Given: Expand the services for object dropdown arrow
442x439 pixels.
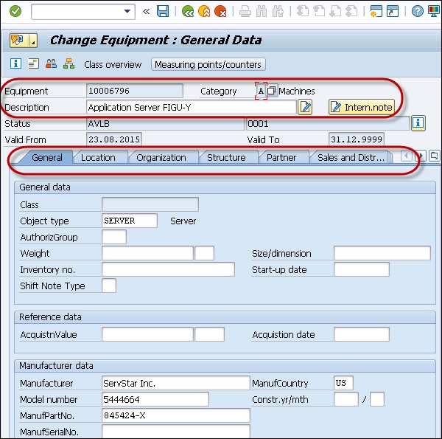Looking at the screenshot, I should pyautogui.click(x=33, y=40).
